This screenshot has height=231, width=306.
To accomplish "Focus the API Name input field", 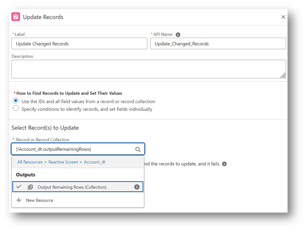I will coord(218,44).
